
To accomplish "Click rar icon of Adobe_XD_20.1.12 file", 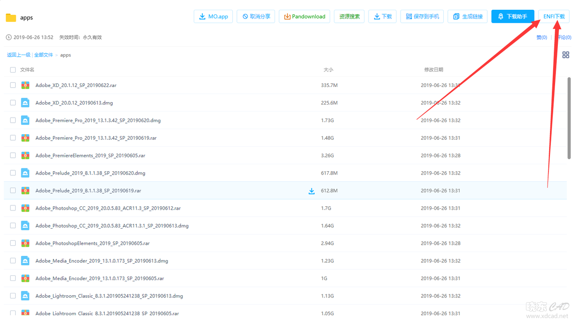I will point(26,85).
